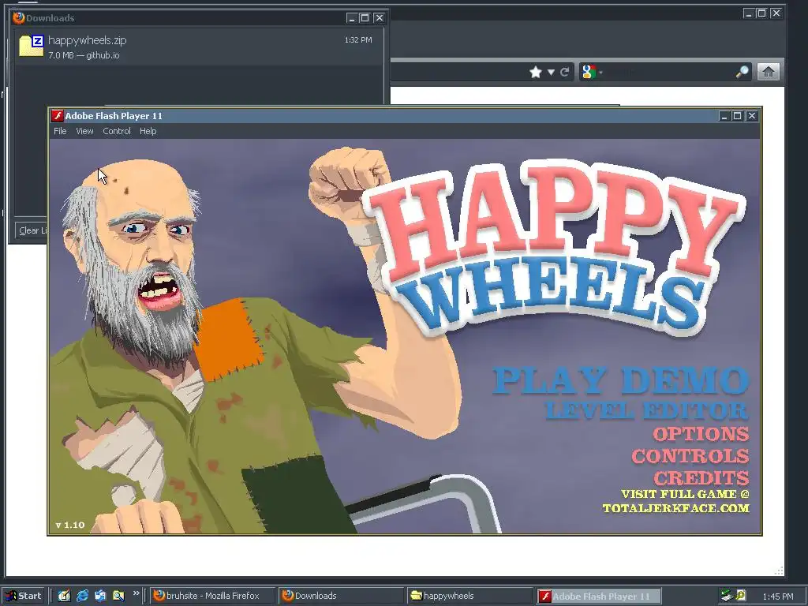This screenshot has width=808, height=606.
Task: Switch to the happywheels folder taskbar button
Action: [469, 596]
